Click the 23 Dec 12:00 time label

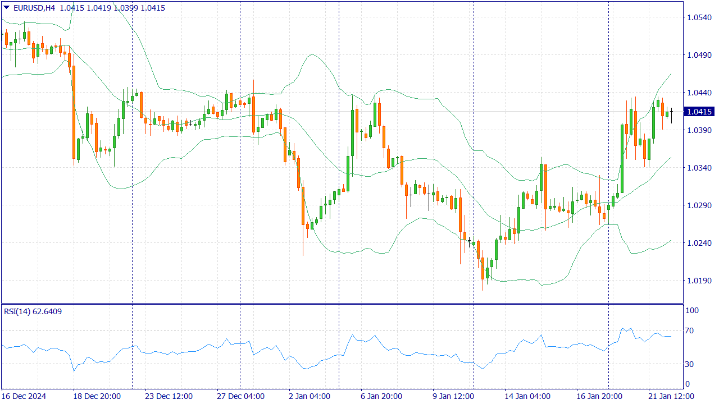pyautogui.click(x=169, y=396)
